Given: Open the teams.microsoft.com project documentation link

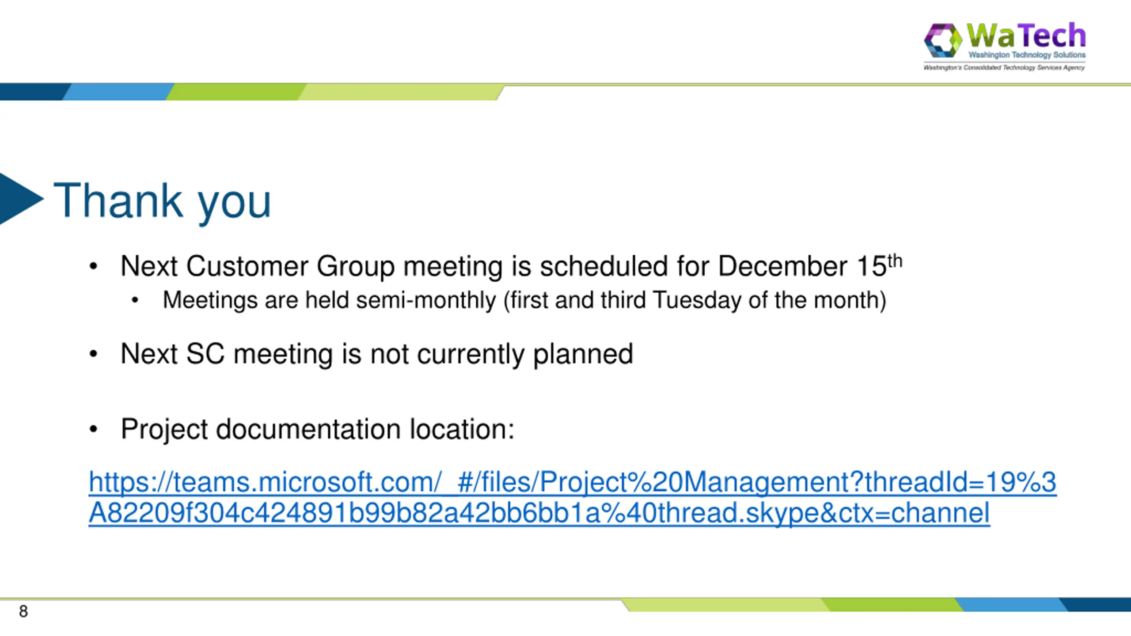Looking at the screenshot, I should click(x=573, y=481).
